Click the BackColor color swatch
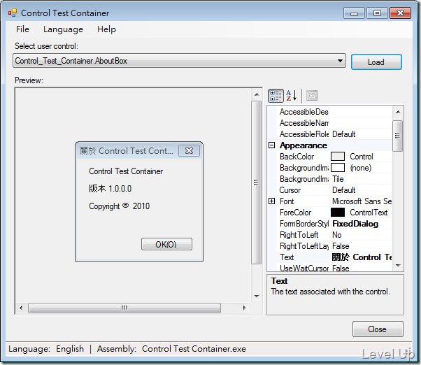The image size is (421, 365). [338, 157]
